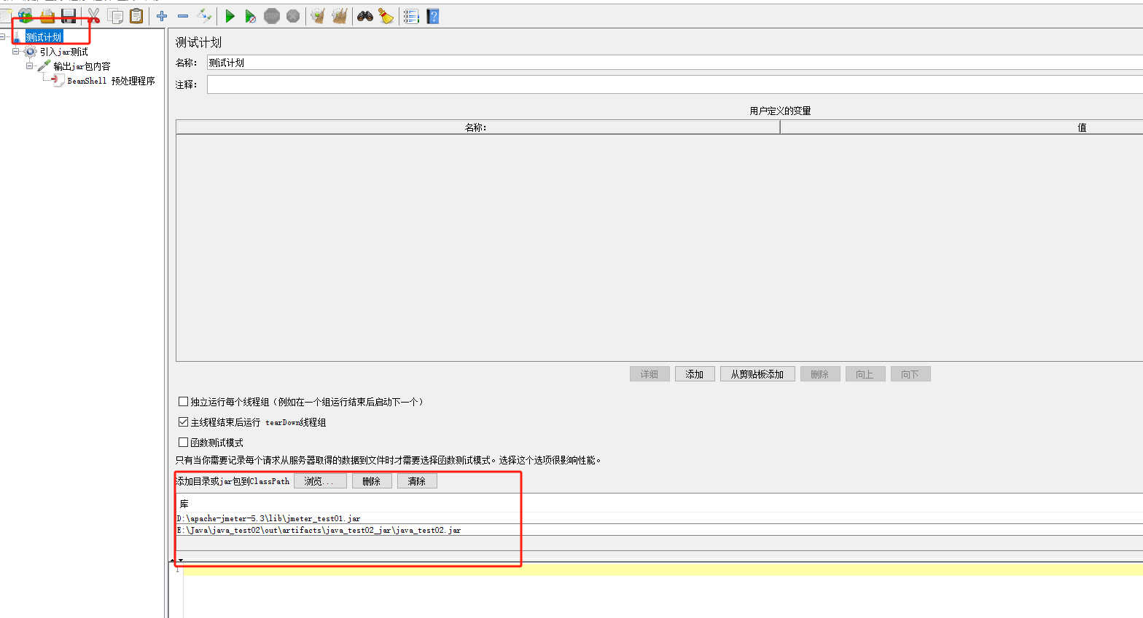Clear results with single broom icon
The image size is (1143, 618).
tap(318, 15)
